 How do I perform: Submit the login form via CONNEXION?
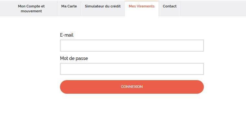pos(132,87)
